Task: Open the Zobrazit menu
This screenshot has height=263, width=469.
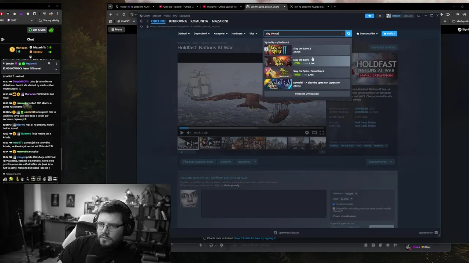Action: coord(157,16)
